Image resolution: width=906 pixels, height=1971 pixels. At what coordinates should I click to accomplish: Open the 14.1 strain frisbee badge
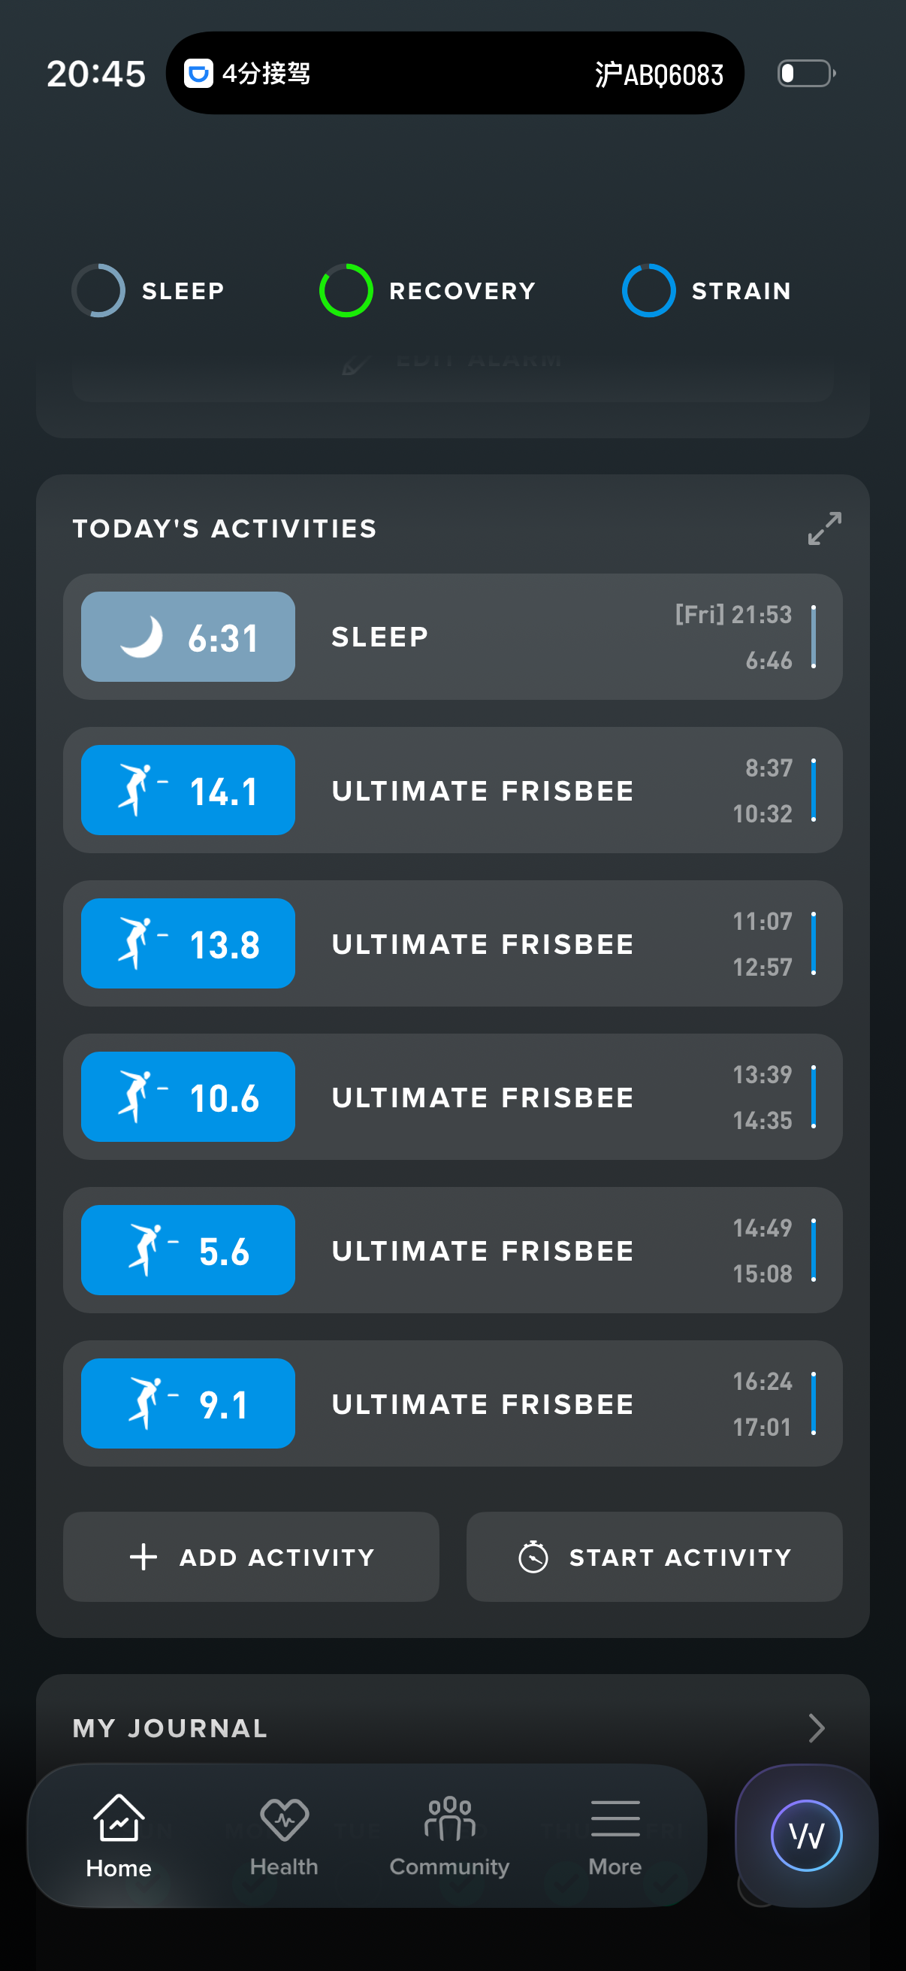pyautogui.click(x=188, y=789)
